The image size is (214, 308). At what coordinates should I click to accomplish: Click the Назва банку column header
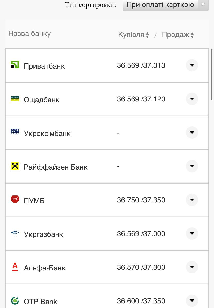pos(29,34)
